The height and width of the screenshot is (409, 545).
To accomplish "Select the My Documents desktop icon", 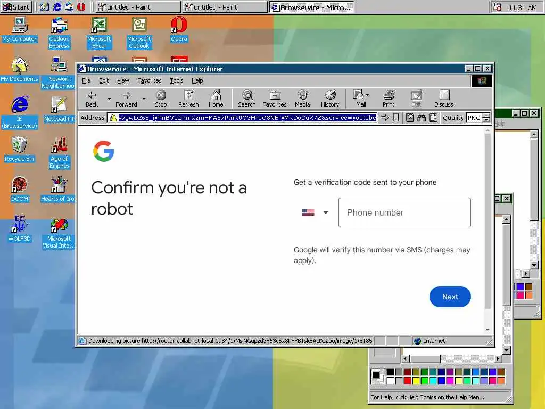I will click(20, 70).
